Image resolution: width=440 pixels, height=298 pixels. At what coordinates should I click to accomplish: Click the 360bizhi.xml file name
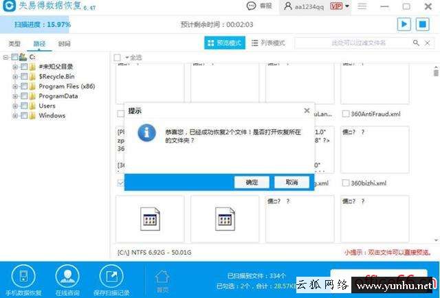click(368, 183)
